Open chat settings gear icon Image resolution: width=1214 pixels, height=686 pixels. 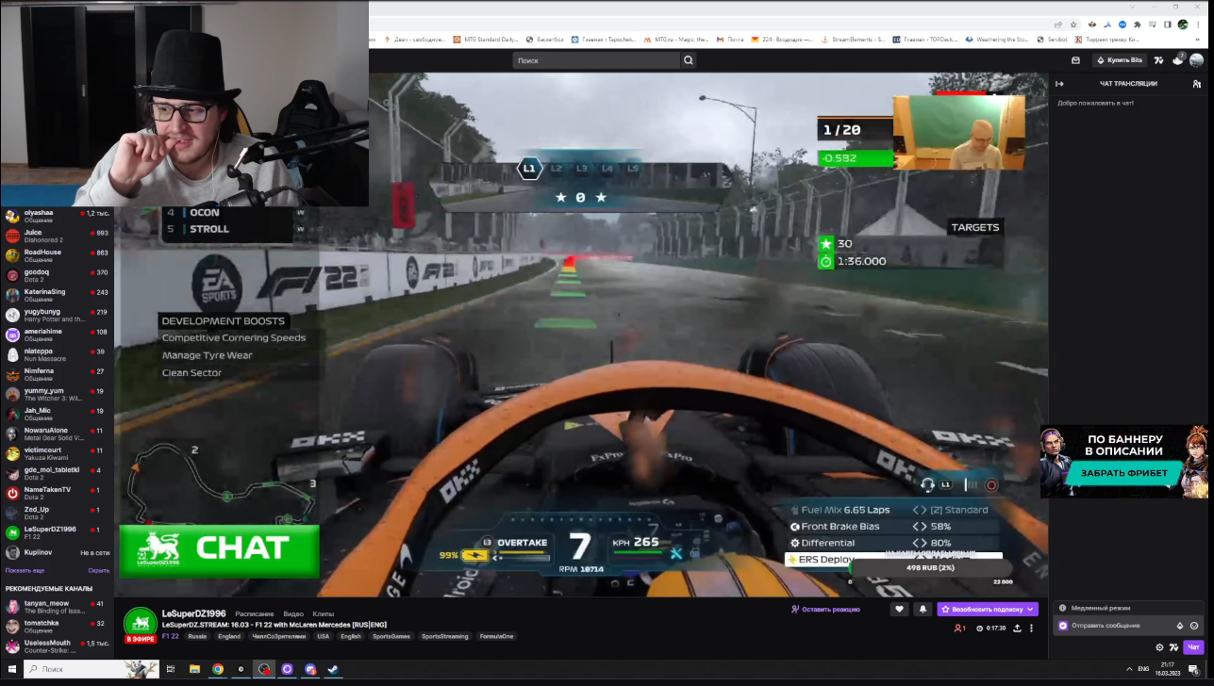(x=1159, y=647)
